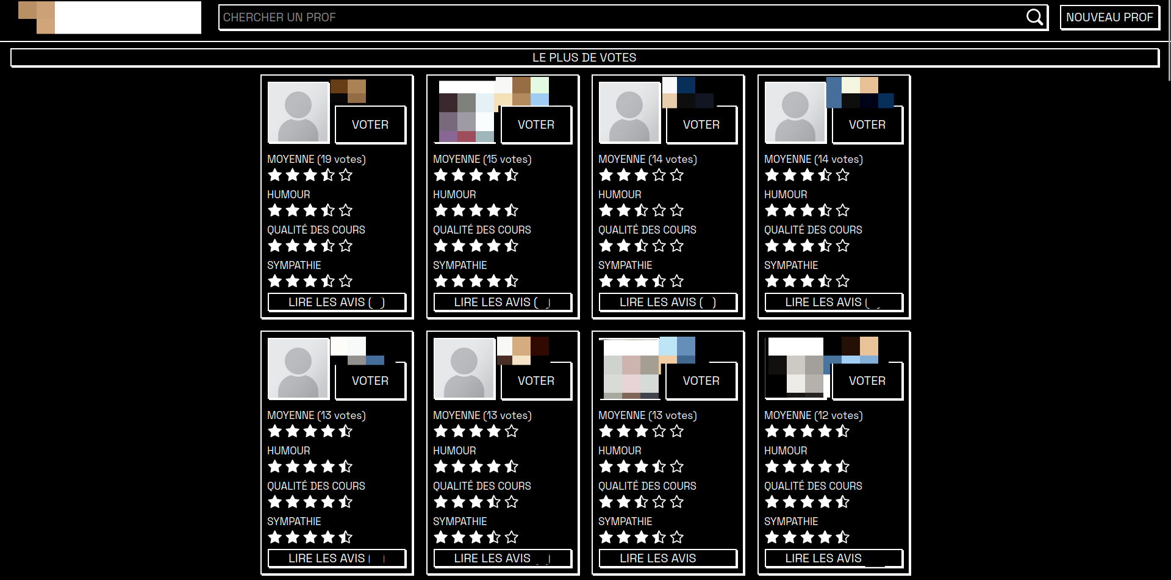Open Lire les avis on 12-votes card
Image resolution: width=1171 pixels, height=580 pixels.
click(x=834, y=558)
